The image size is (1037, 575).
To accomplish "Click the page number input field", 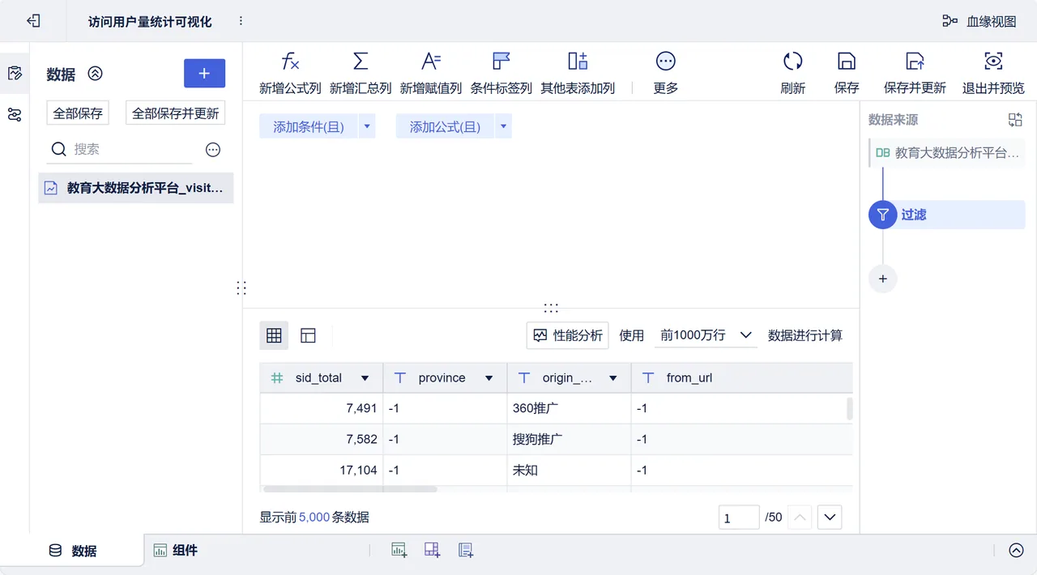I will pyautogui.click(x=739, y=517).
